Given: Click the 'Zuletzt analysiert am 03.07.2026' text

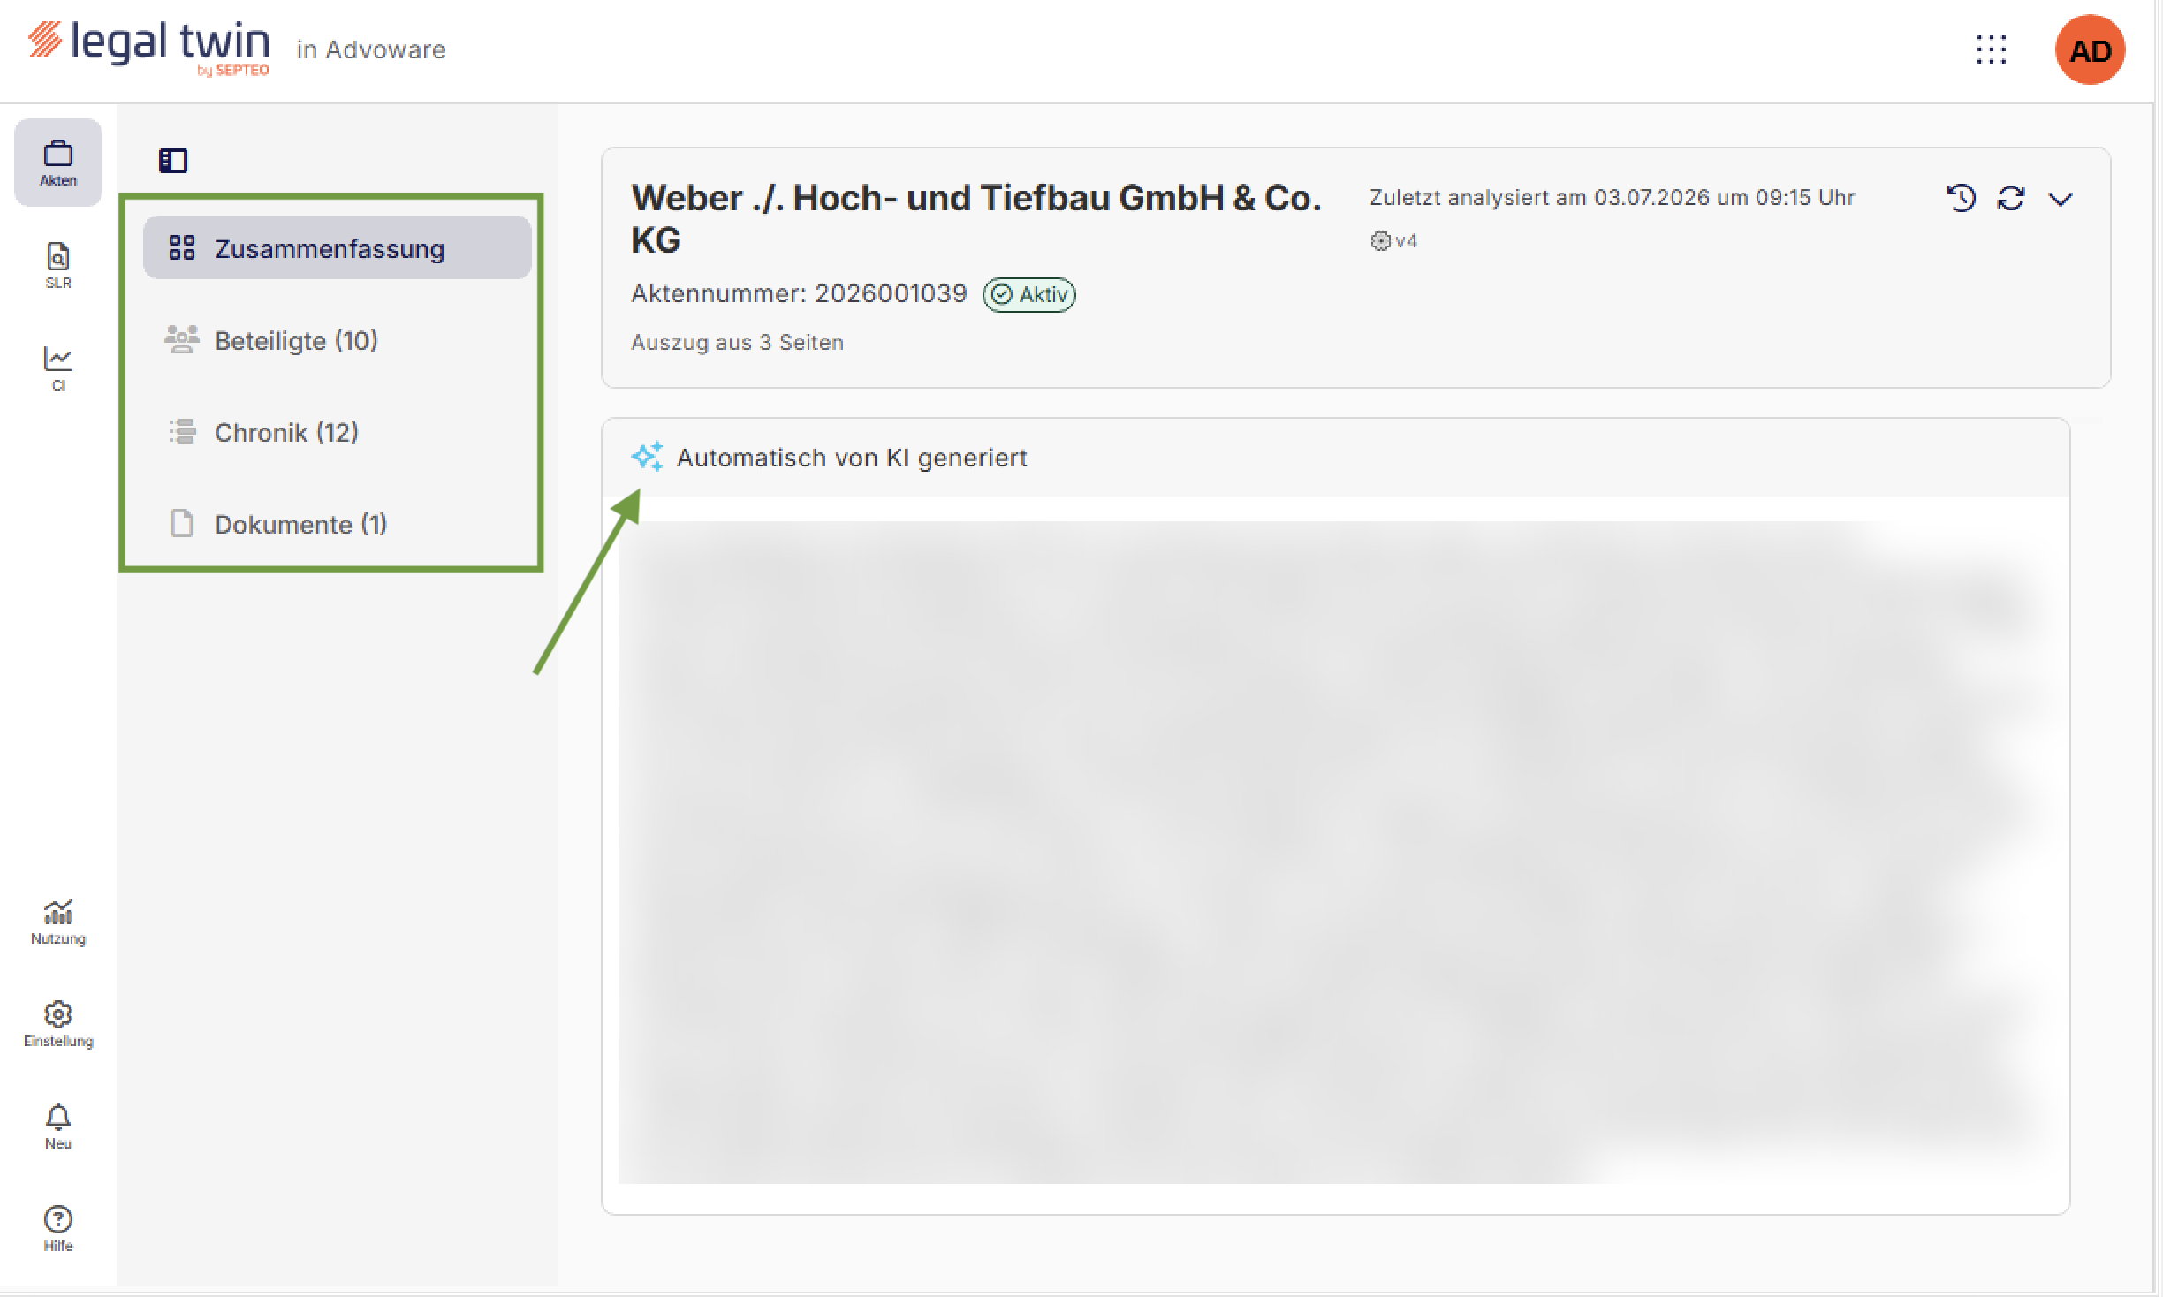Looking at the screenshot, I should tap(1612, 197).
